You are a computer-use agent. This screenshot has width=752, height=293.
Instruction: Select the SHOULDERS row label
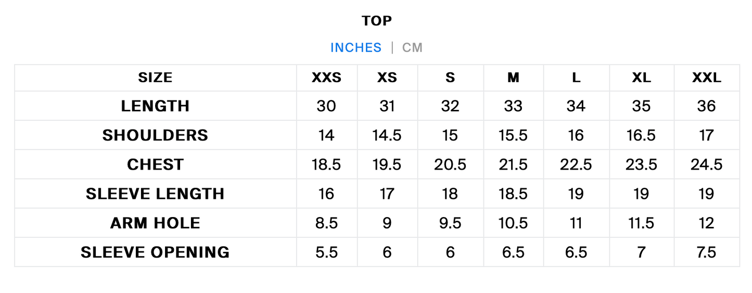point(155,135)
